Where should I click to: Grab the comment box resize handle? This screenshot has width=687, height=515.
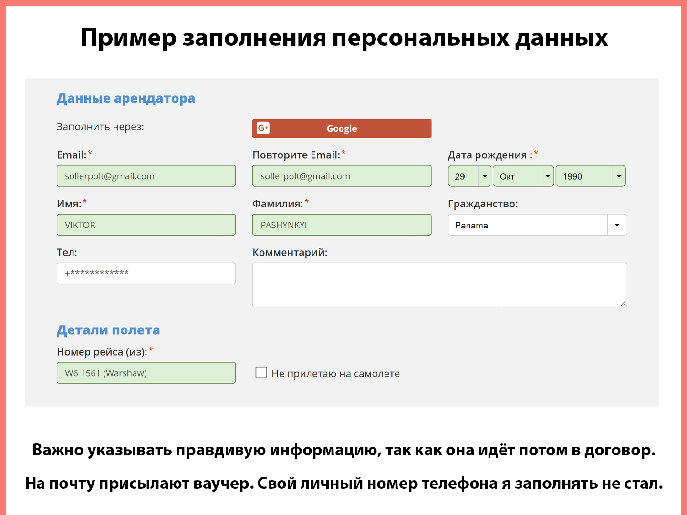point(623,303)
